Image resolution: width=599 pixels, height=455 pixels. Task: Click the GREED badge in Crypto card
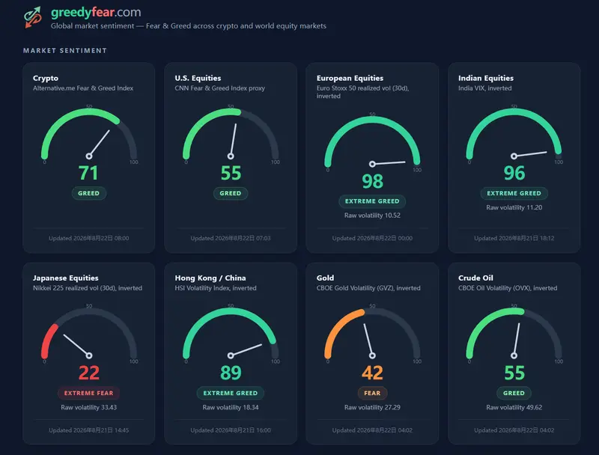[x=88, y=193]
